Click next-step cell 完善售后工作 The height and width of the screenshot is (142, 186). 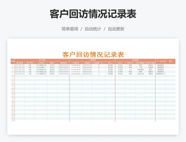pyautogui.click(x=160, y=74)
